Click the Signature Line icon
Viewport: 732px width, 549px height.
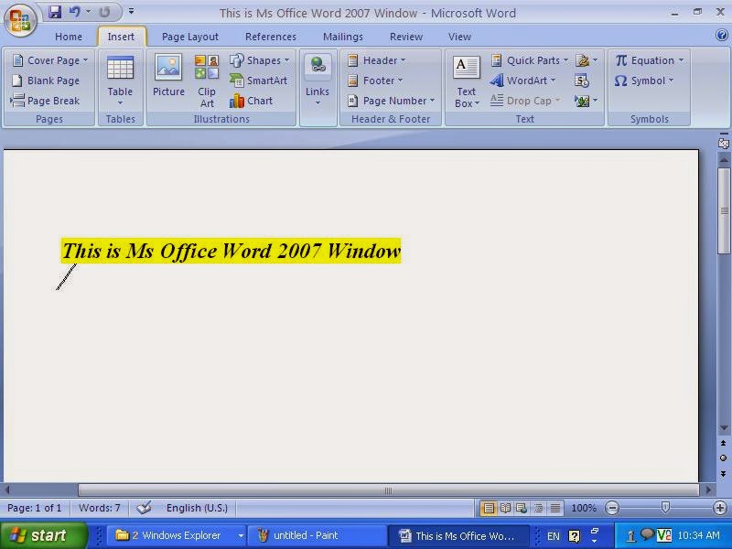[586, 60]
